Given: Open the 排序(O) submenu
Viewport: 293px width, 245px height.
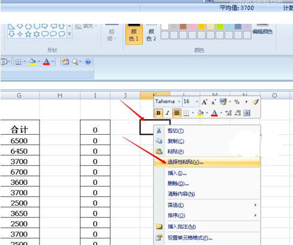Looking at the screenshot, I should pyautogui.click(x=207, y=215).
